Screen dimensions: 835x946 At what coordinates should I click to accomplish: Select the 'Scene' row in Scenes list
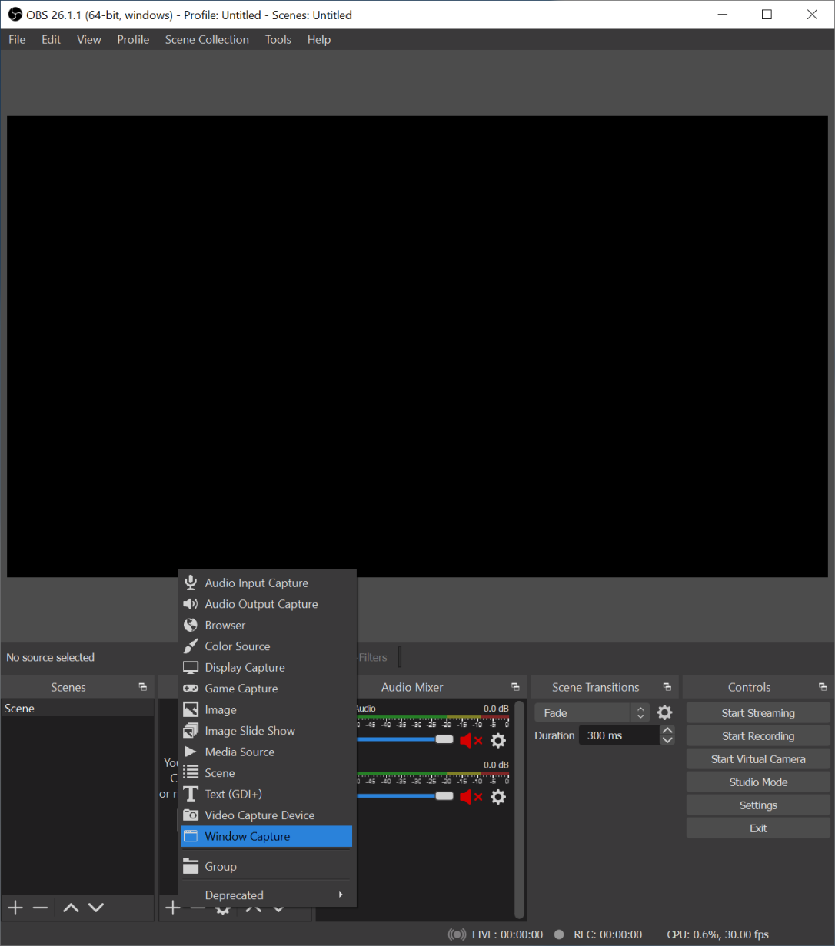[77, 709]
